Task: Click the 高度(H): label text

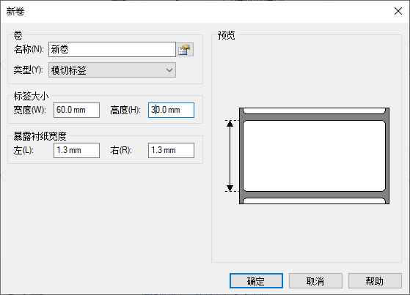Action: tap(125, 110)
